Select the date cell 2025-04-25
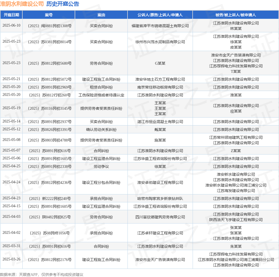Image resolution: width=279 pixels, height=277 pixels. point(11,166)
